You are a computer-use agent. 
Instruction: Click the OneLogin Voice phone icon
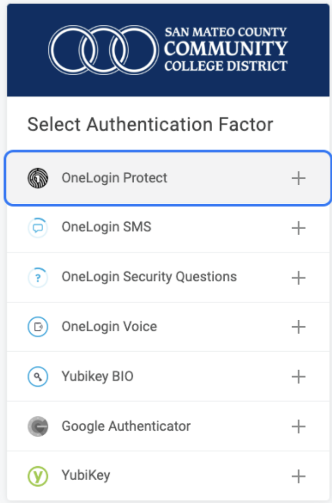pyautogui.click(x=38, y=327)
